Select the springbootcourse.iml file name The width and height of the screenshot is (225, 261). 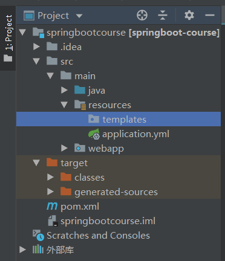tap(108, 221)
